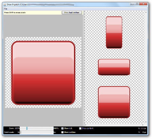Click the horizontal scrollbar left arrow
Screen dimensions: 152x139
[85, 125]
